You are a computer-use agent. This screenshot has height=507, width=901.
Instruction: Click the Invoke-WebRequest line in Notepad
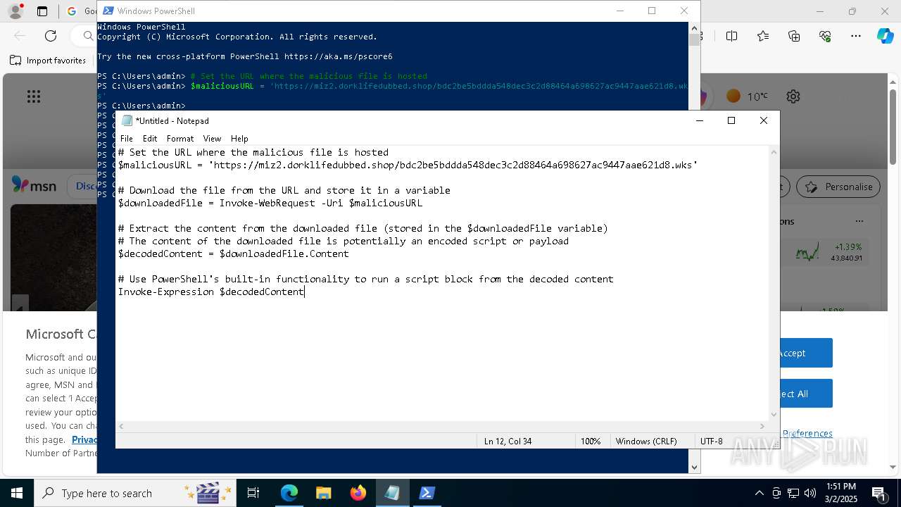click(270, 203)
